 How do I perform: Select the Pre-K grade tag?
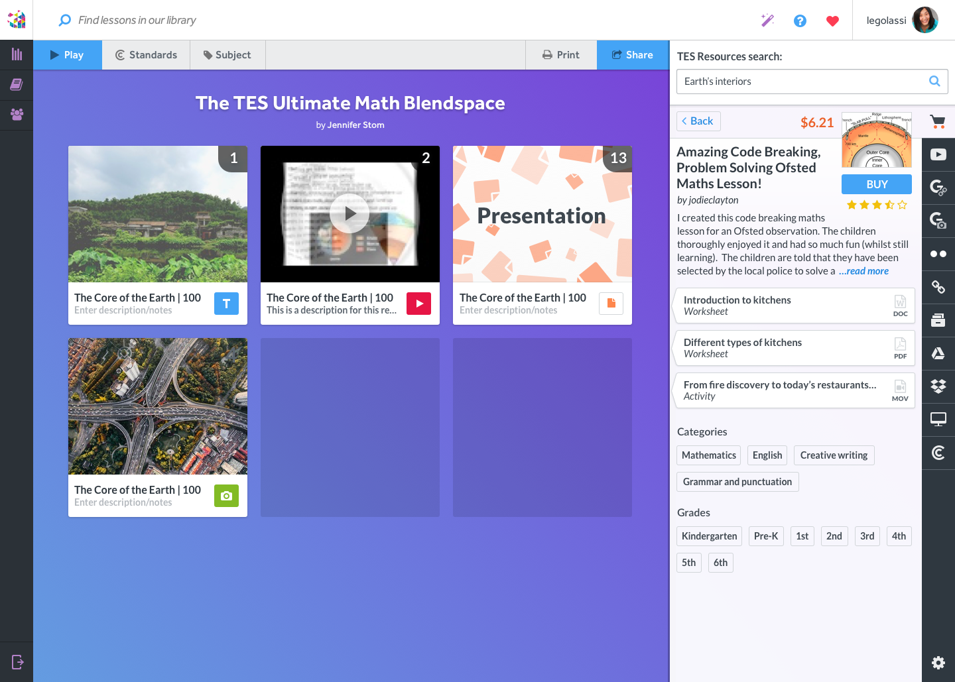[x=766, y=536]
